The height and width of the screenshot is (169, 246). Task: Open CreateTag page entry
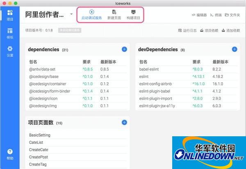tap(77, 164)
